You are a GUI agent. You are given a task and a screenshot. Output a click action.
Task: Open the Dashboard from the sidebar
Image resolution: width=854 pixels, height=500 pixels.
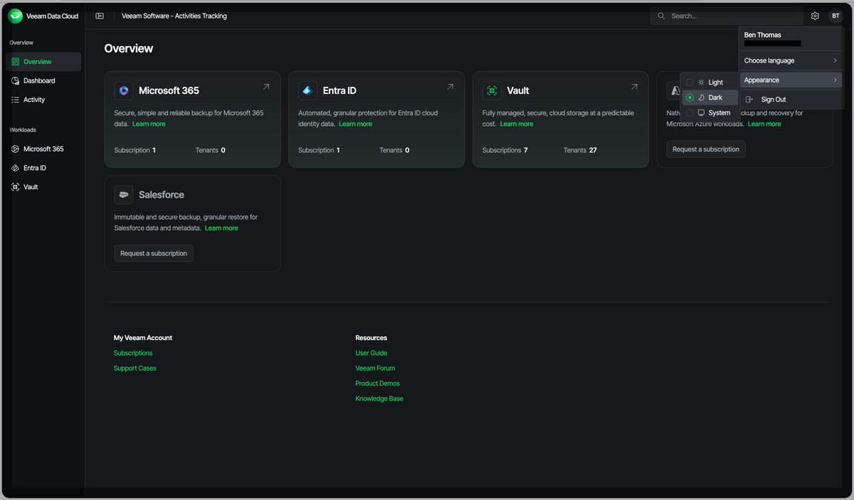(37, 80)
